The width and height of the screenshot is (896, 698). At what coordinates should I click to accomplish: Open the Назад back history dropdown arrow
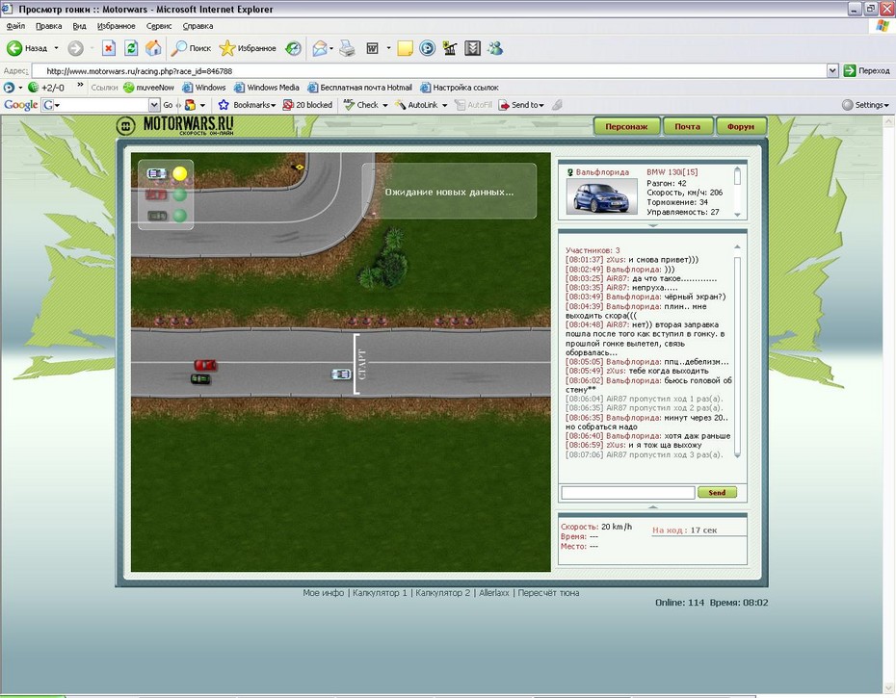click(56, 48)
